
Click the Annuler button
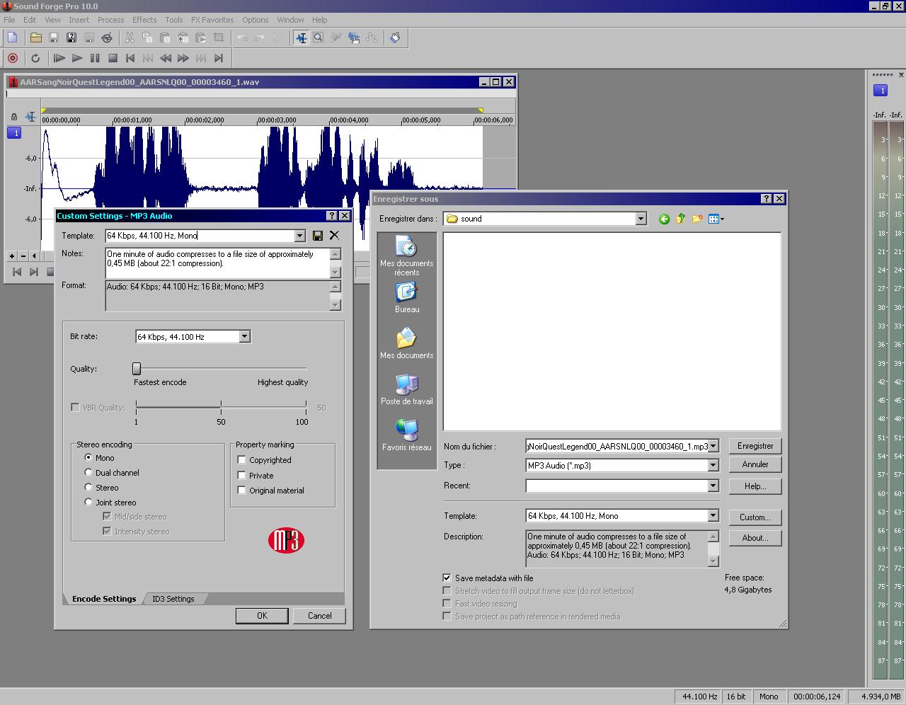(x=755, y=464)
